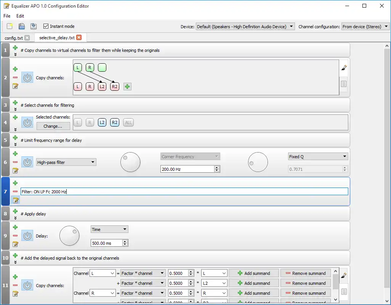Toggle L2 in selected channels

coord(102,122)
